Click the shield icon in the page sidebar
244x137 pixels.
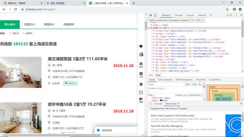point(141,84)
